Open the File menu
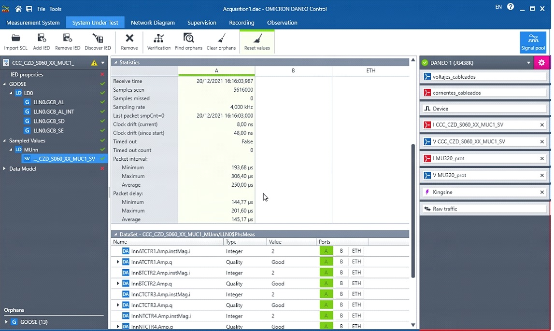Screen dimensions: 554x331 tap(42, 9)
